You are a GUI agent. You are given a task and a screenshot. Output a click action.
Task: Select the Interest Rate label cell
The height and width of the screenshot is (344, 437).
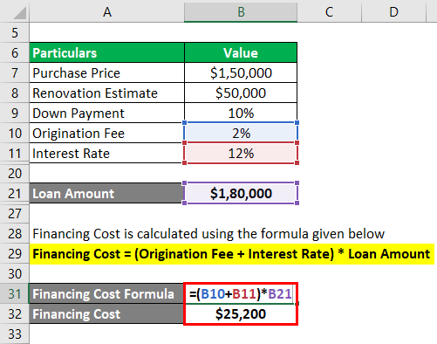tap(107, 154)
